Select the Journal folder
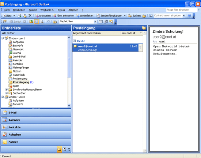The height and width of the screenshot is (158, 201). click(x=17, y=53)
